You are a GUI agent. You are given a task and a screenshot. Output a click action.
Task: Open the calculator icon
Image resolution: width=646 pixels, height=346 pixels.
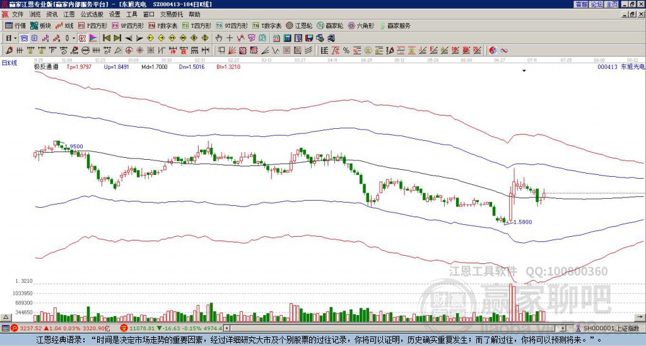[x=288, y=39]
